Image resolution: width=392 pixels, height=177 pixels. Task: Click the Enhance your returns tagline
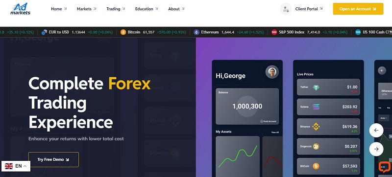(76, 138)
